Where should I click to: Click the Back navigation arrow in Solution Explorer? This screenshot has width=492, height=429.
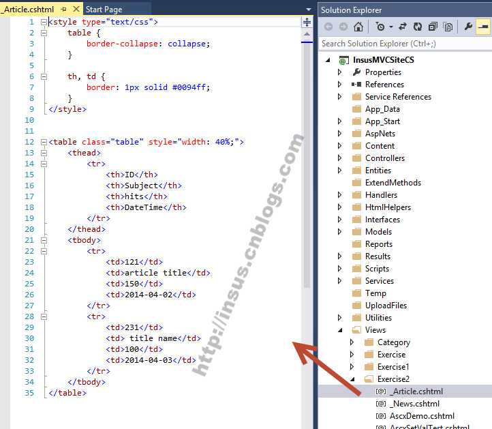click(328, 27)
